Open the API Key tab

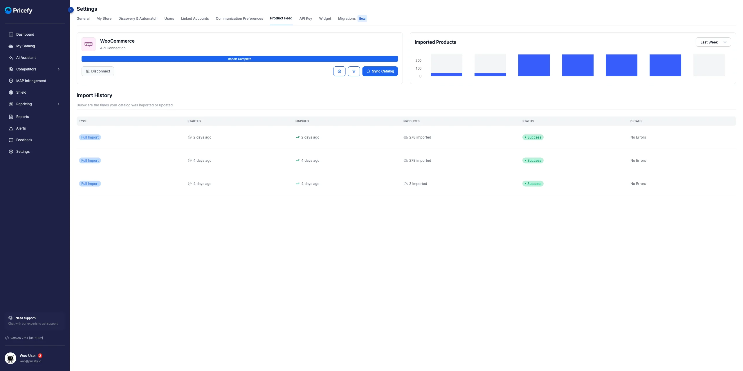click(x=306, y=19)
